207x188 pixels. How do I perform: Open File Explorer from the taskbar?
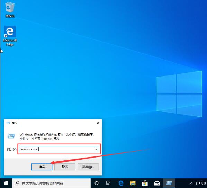click(x=133, y=183)
